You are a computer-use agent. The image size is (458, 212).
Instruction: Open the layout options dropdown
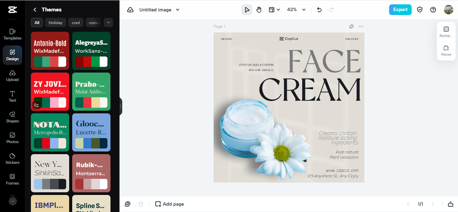pyautogui.click(x=274, y=10)
